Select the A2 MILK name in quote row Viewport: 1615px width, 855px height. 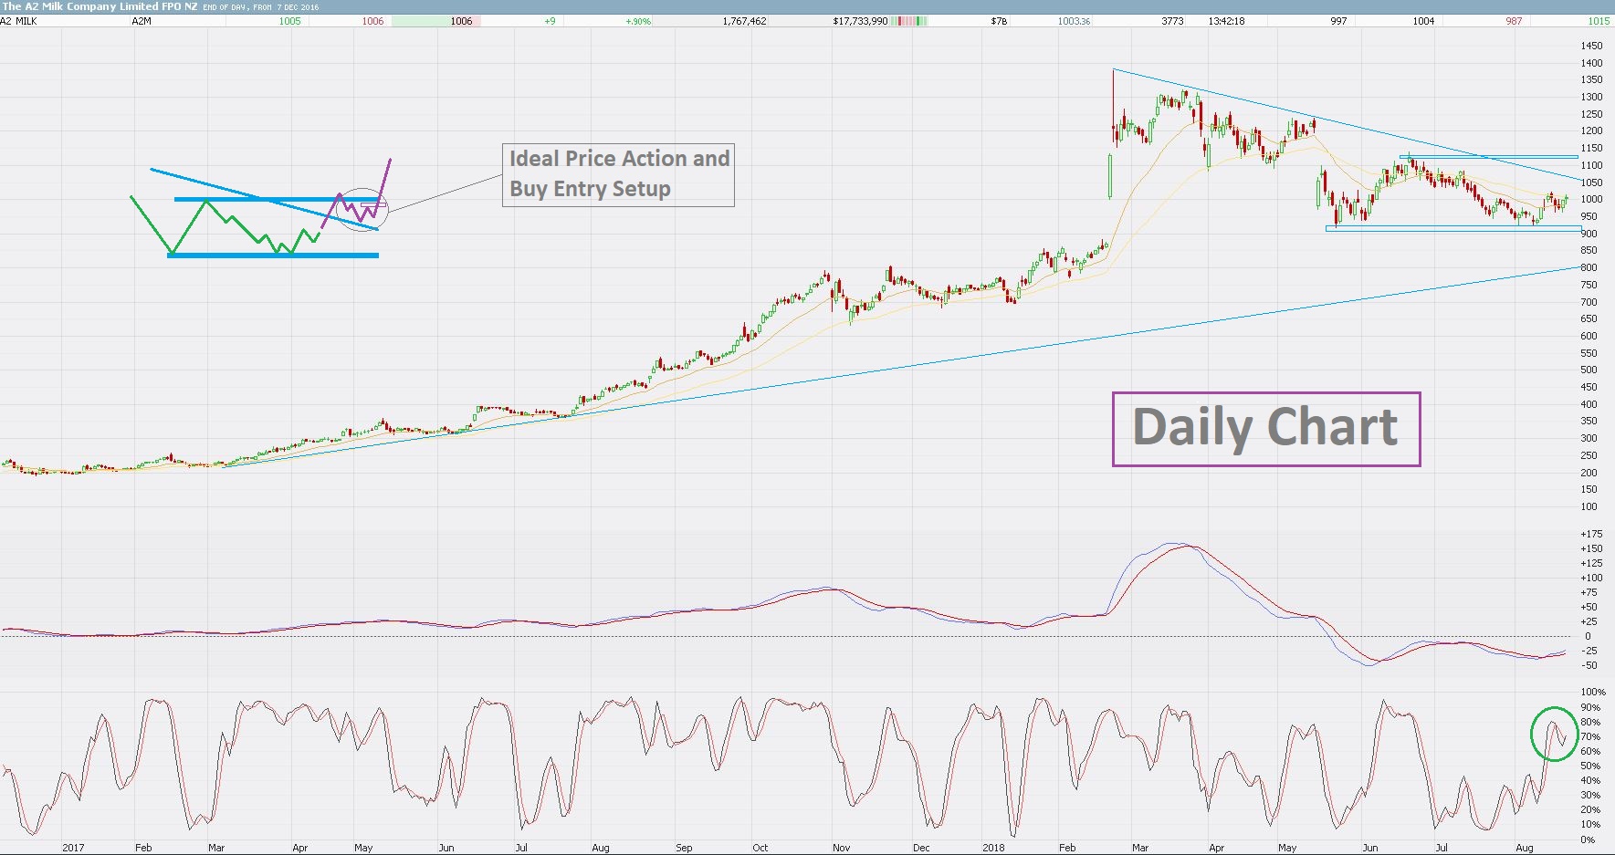(19, 21)
